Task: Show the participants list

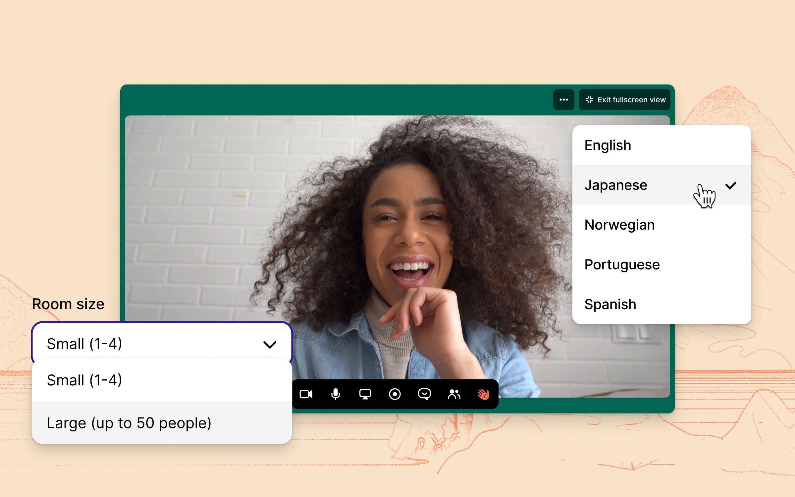Action: [x=454, y=394]
